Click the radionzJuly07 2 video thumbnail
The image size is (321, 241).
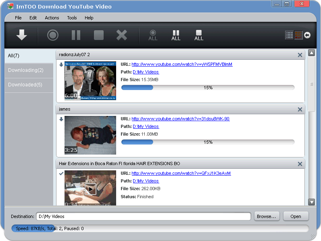[90, 81]
